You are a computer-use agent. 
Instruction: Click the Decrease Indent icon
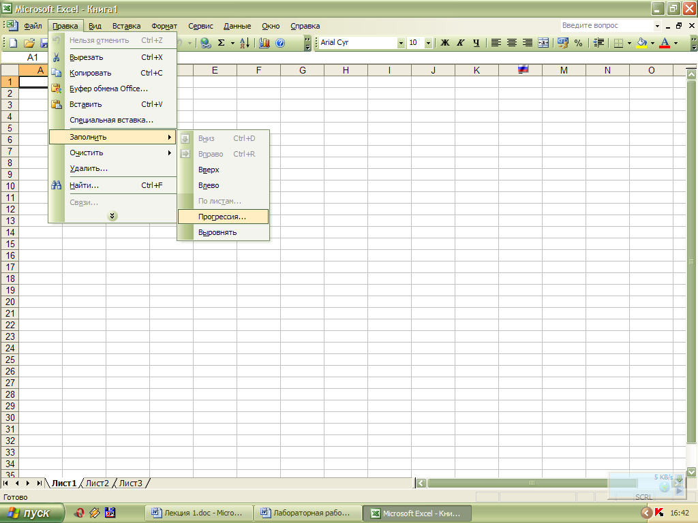click(x=598, y=43)
